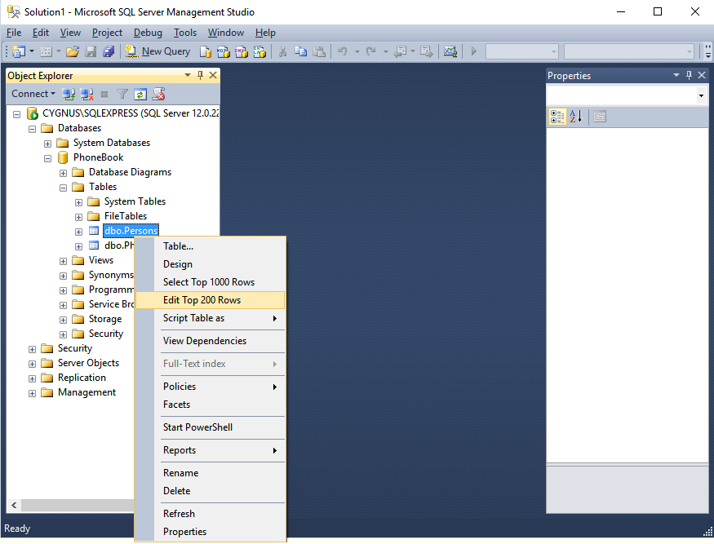Open the Properties object selector dropdown
The width and height of the screenshot is (714, 544).
point(701,95)
